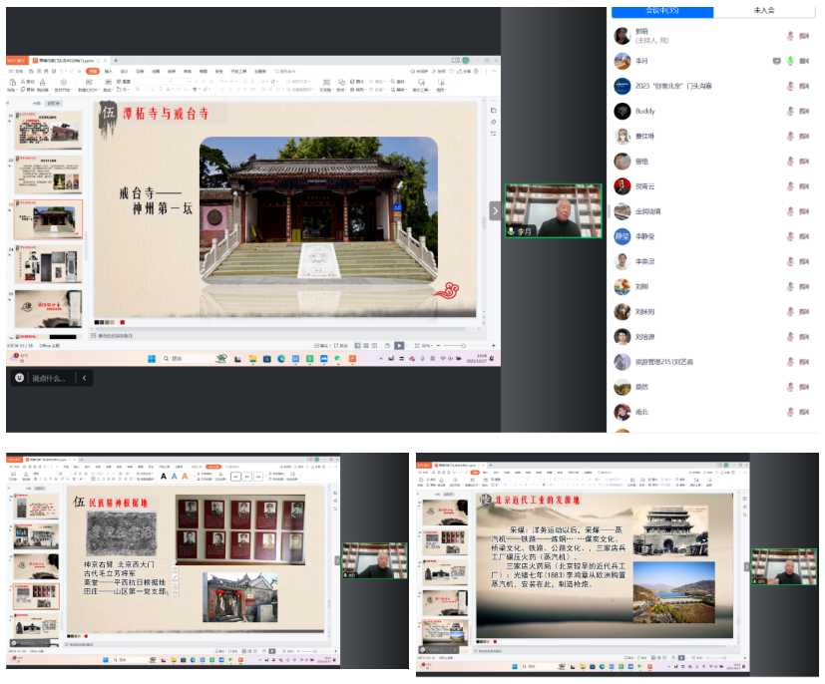Expand video panel with right chevron arrow
Viewport: 825px width, 684px height.
click(x=494, y=209)
